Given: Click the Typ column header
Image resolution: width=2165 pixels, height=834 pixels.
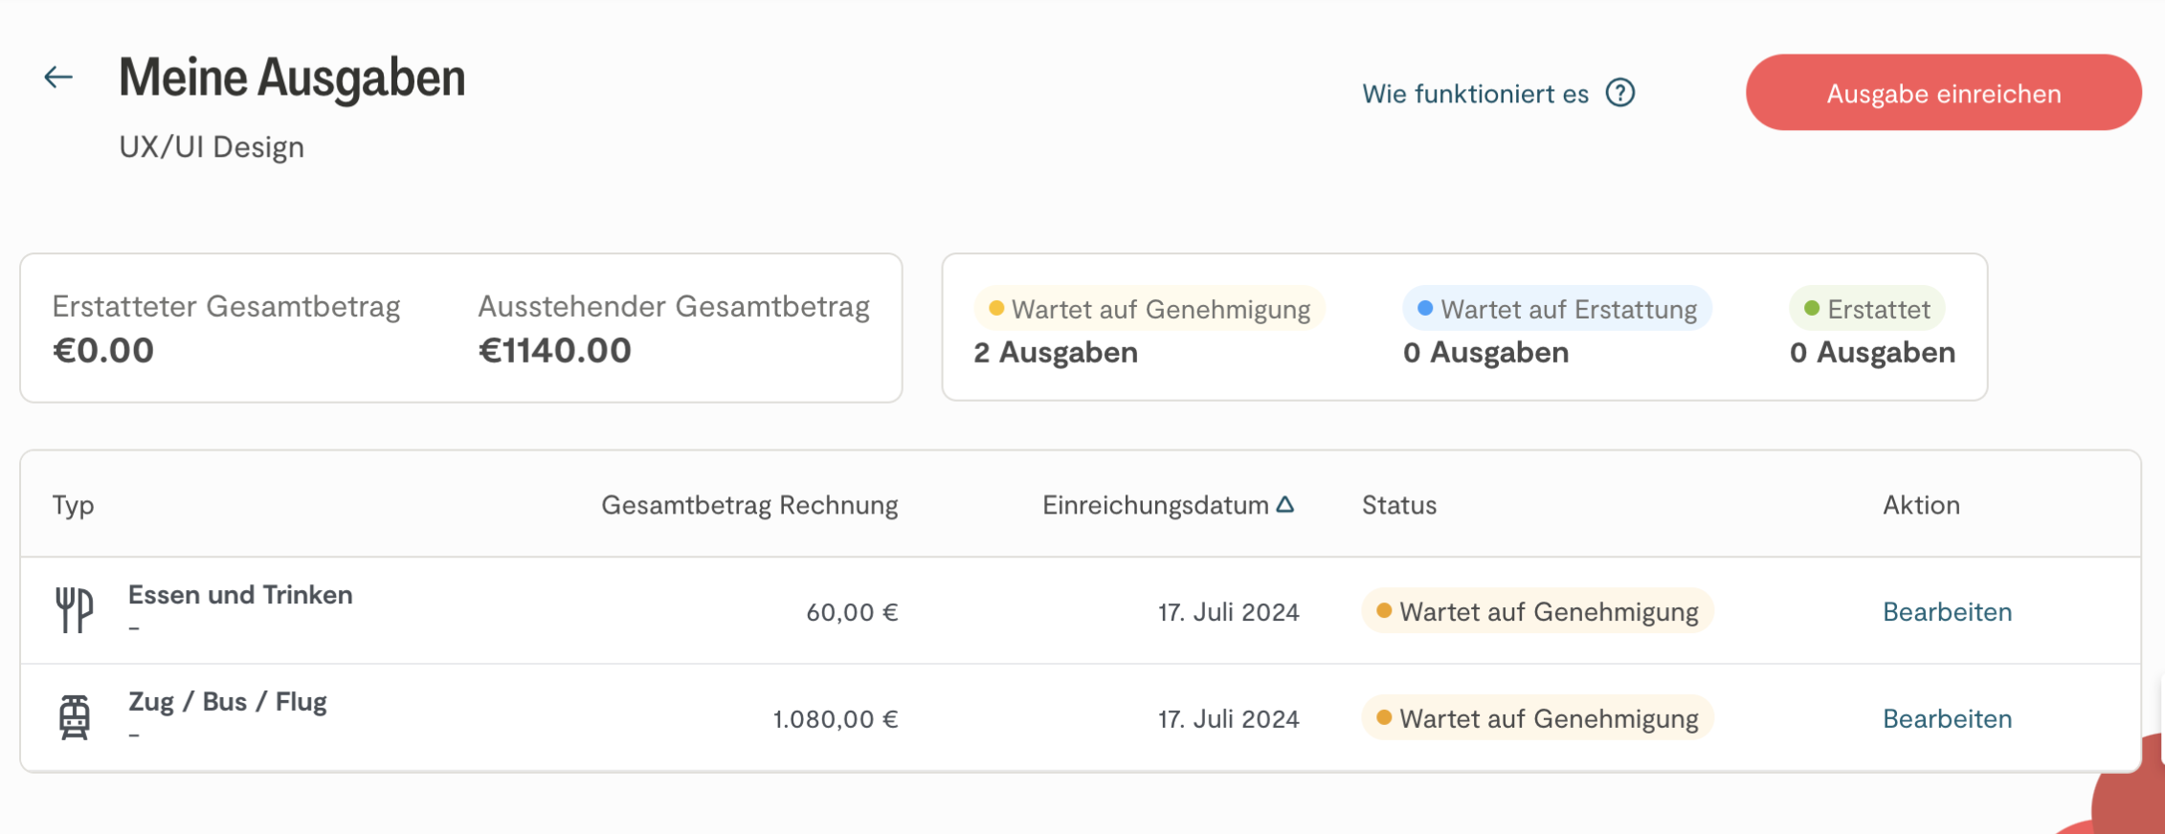Looking at the screenshot, I should tap(73, 505).
